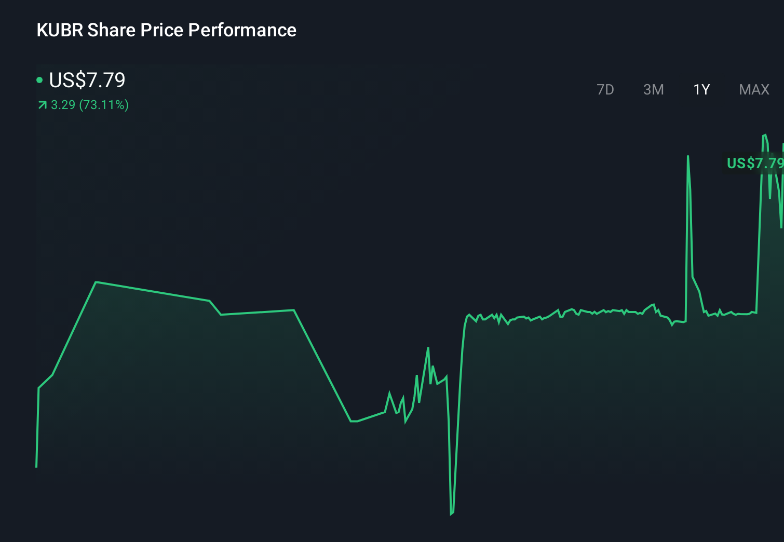Open the MAX historical view
Viewport: 784px width, 542px height.
pyautogui.click(x=753, y=89)
